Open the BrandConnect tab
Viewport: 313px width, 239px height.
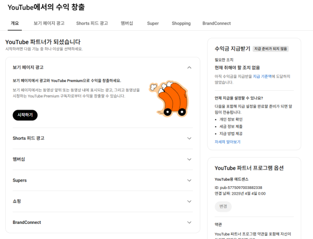pyautogui.click(x=216, y=23)
